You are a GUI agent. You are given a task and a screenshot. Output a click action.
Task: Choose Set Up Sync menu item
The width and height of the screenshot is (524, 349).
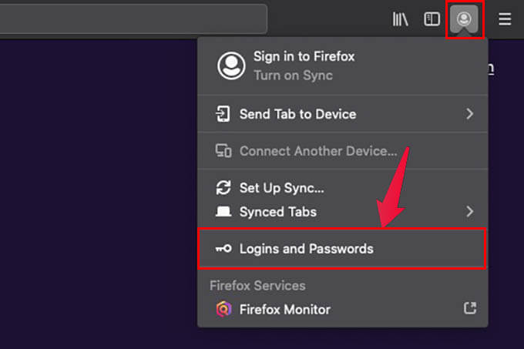click(x=281, y=188)
